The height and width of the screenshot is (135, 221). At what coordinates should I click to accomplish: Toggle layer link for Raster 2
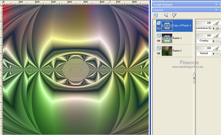217,48
